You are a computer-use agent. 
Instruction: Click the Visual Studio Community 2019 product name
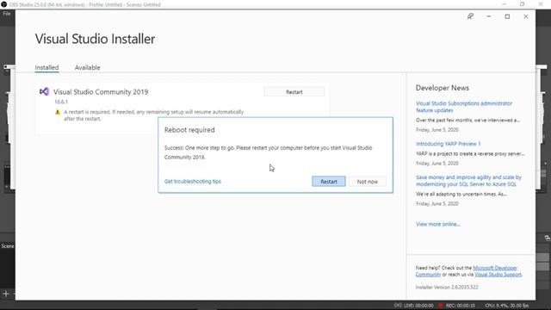[101, 92]
